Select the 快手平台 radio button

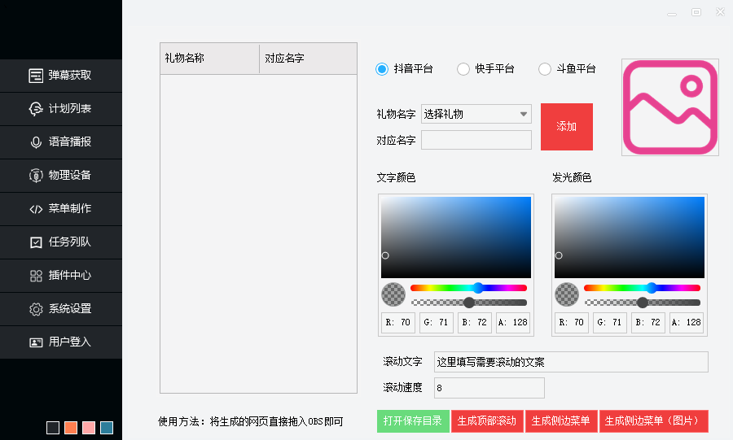click(463, 69)
